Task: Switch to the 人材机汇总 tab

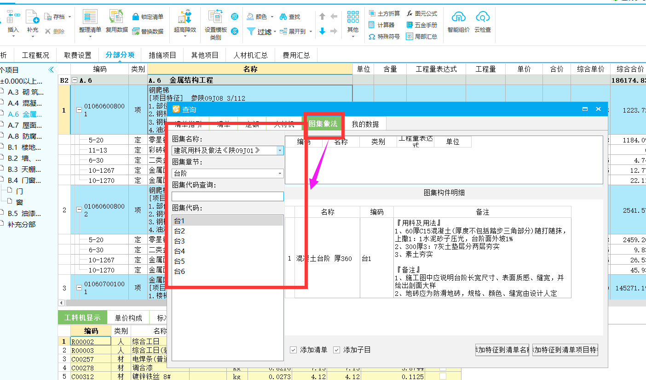Action: point(251,55)
